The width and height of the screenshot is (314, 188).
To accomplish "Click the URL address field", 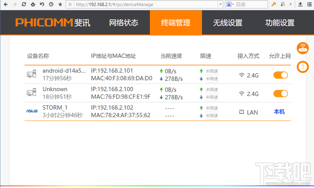I will coord(146,5).
